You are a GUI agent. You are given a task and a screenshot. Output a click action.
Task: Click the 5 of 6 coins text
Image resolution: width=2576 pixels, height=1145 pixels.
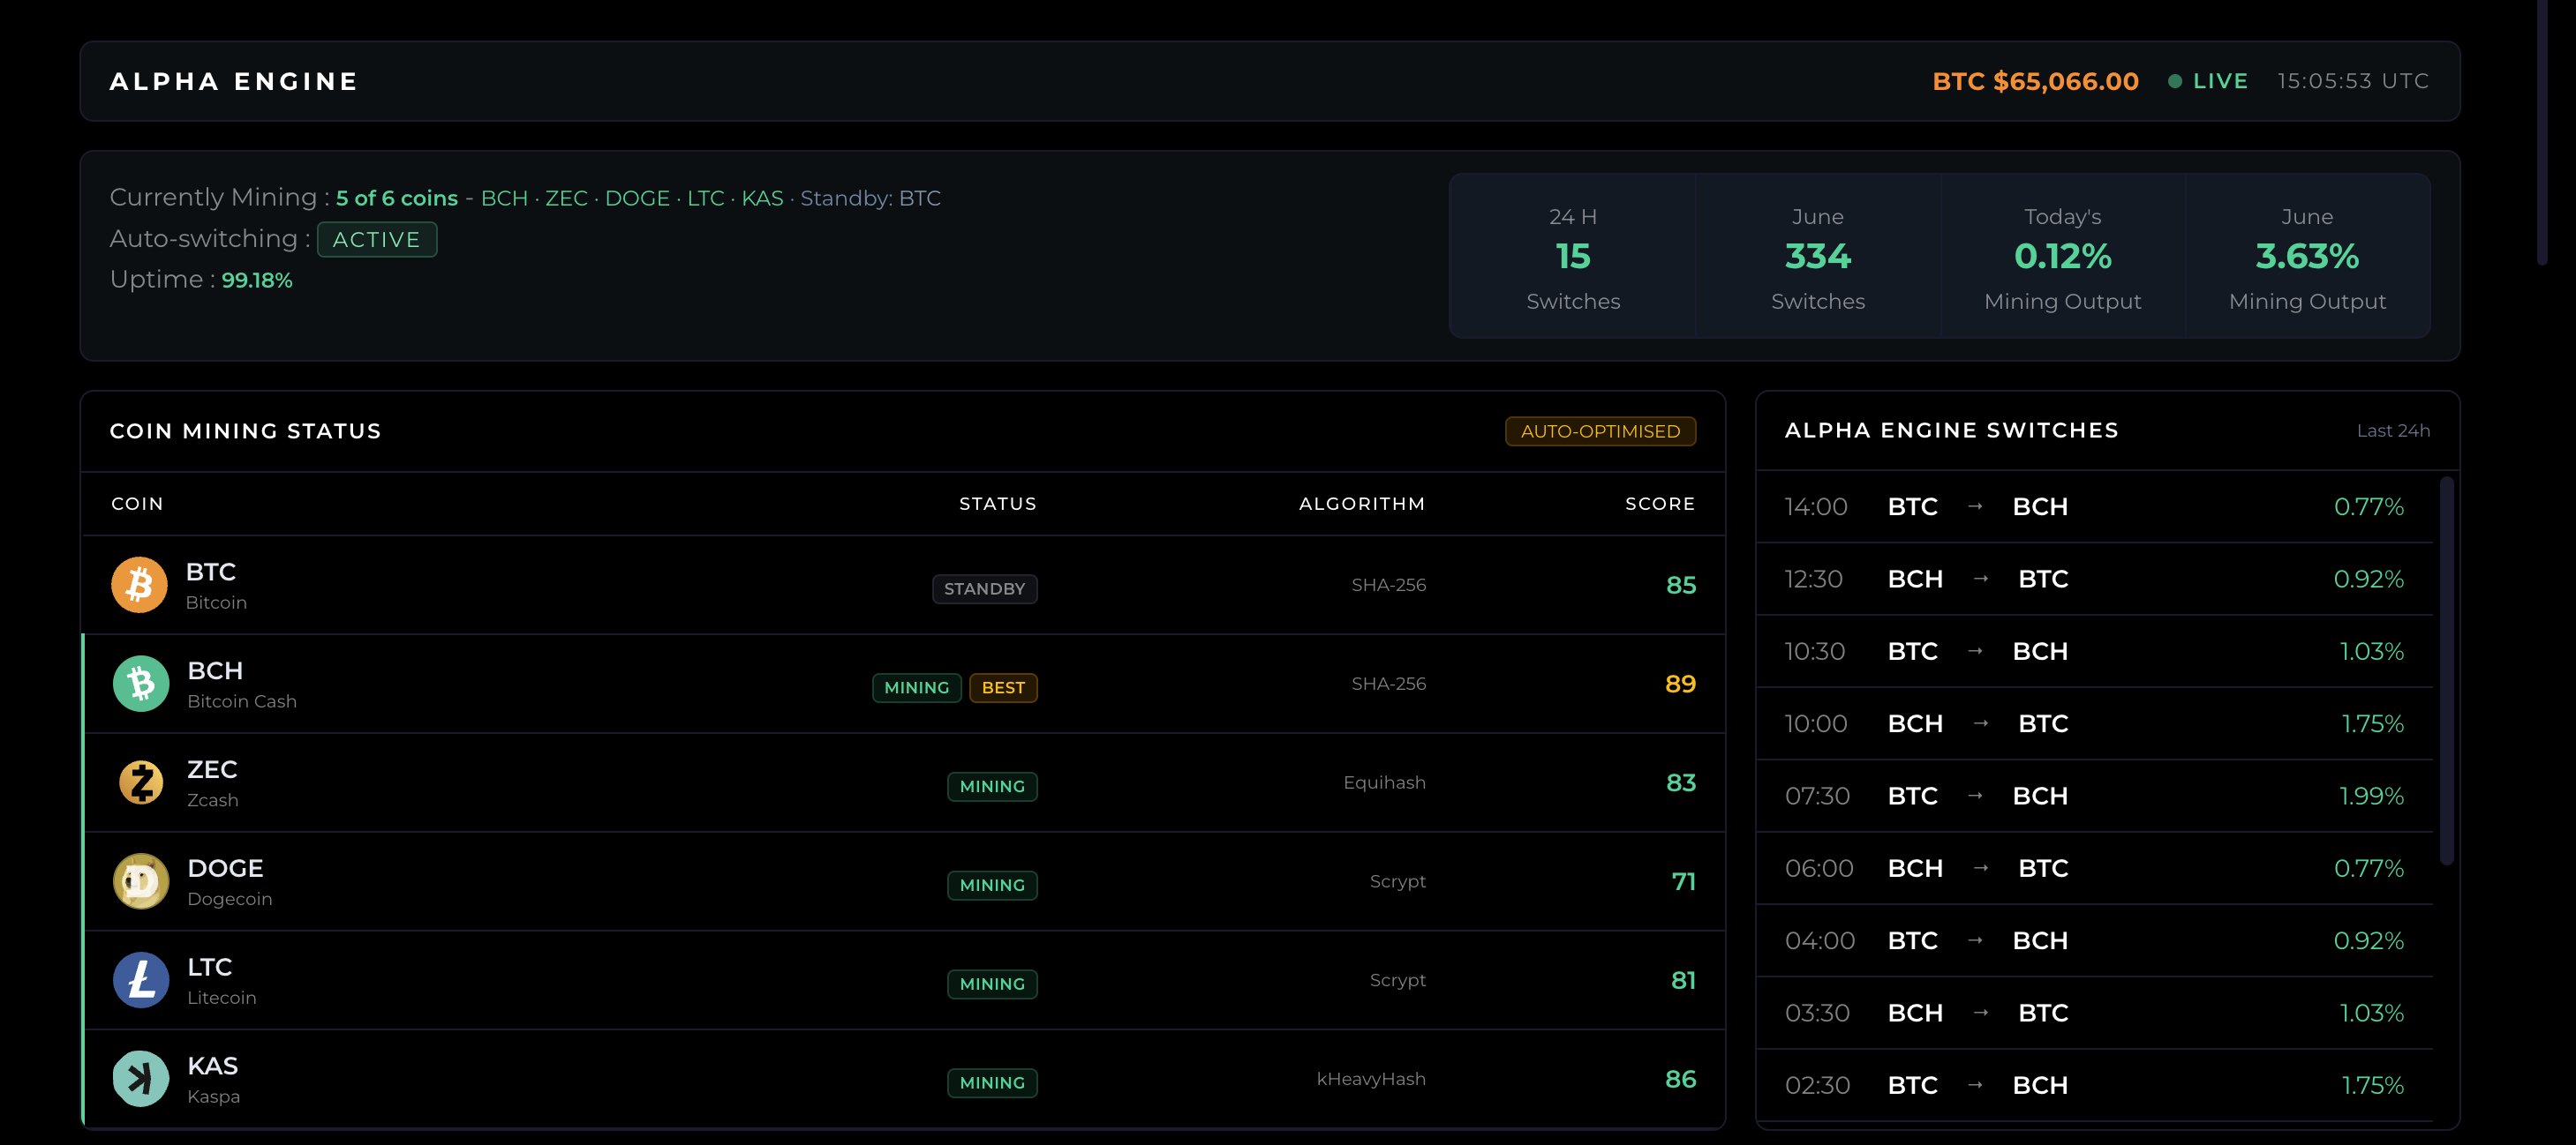pyautogui.click(x=397, y=198)
